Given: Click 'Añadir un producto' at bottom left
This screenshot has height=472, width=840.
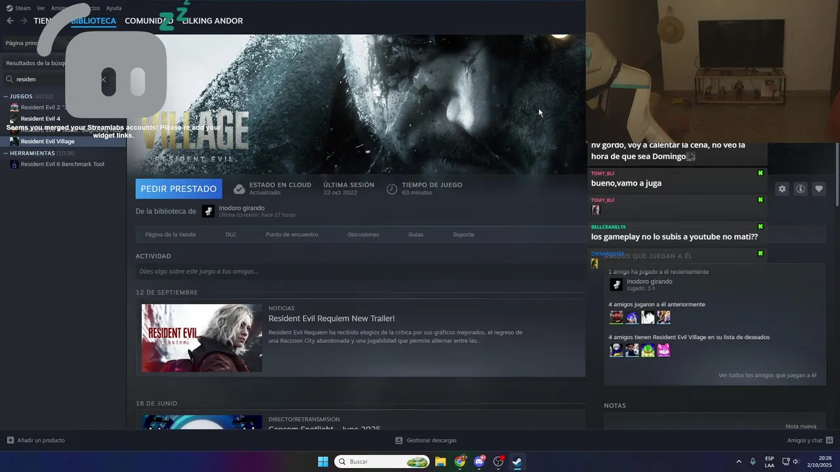Looking at the screenshot, I should tap(41, 441).
